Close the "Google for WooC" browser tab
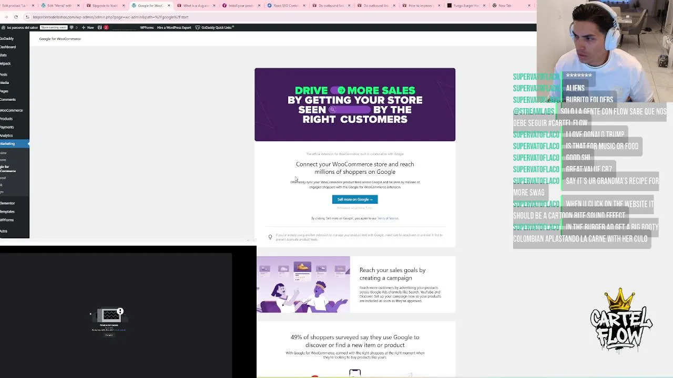This screenshot has height=378, width=673. tap(169, 6)
